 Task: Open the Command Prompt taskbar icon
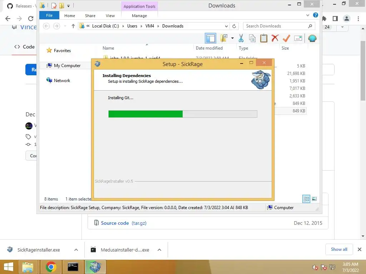point(73,267)
